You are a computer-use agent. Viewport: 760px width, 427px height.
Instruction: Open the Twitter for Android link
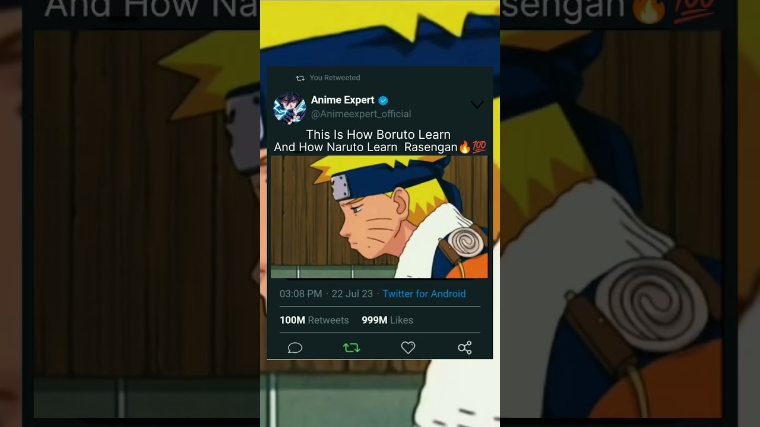coord(424,294)
